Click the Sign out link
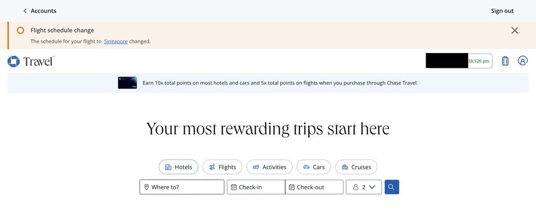The width and height of the screenshot is (536, 215). 502,11
